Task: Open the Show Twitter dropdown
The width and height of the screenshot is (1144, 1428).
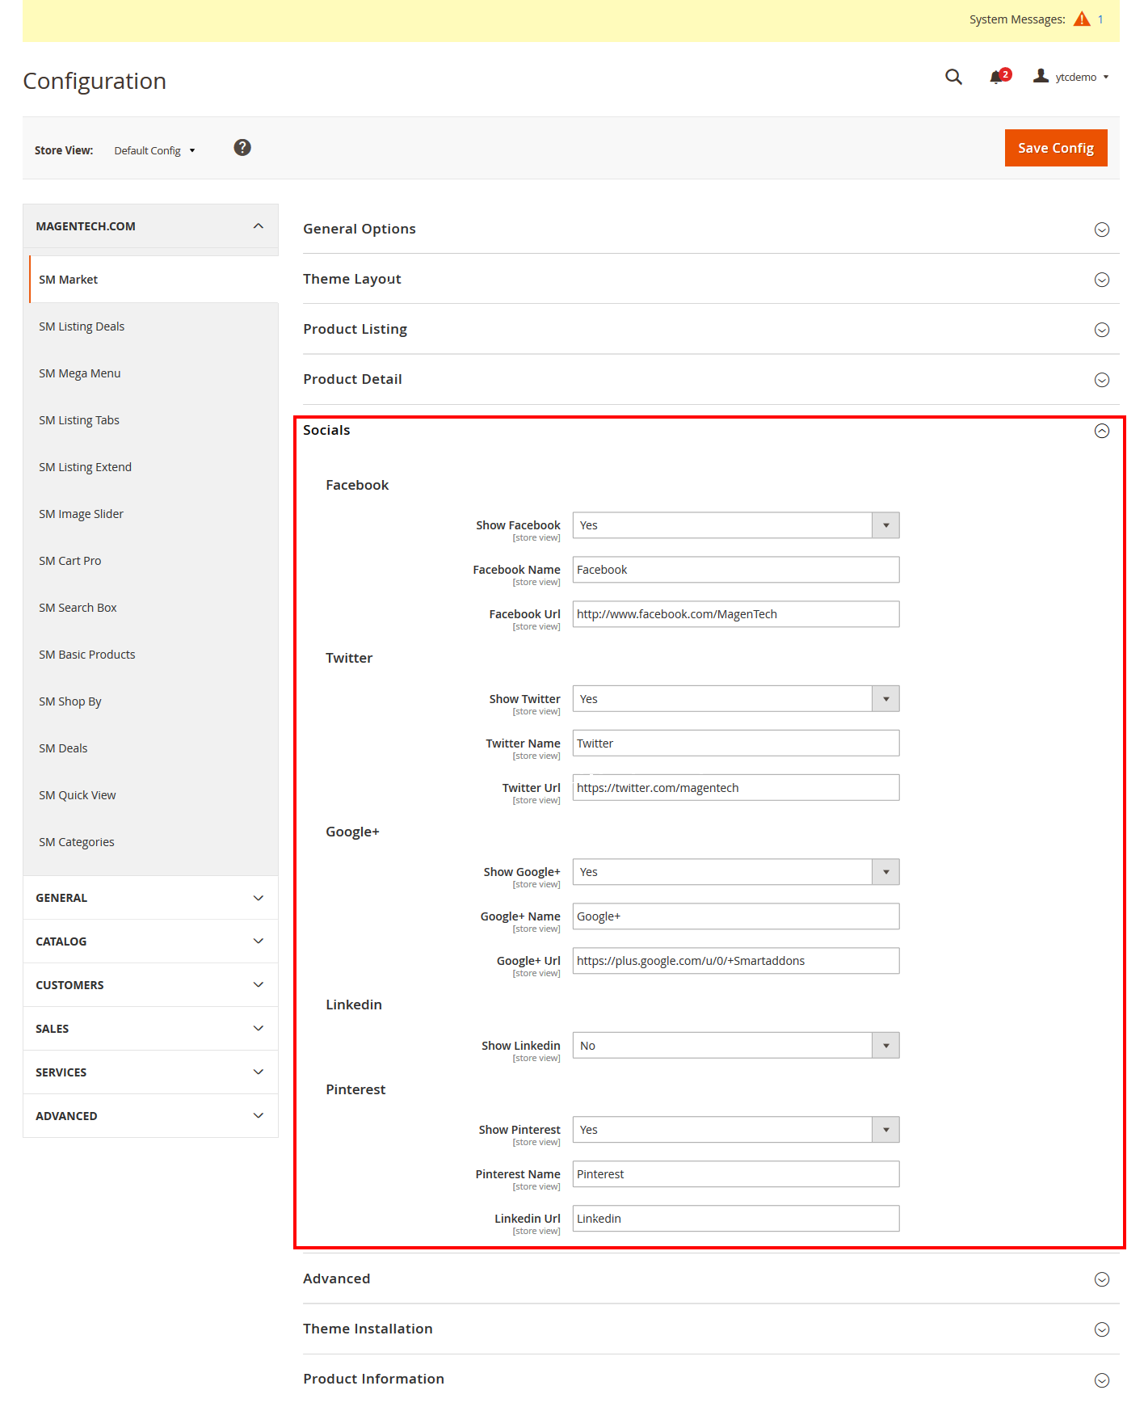Action: 735,699
